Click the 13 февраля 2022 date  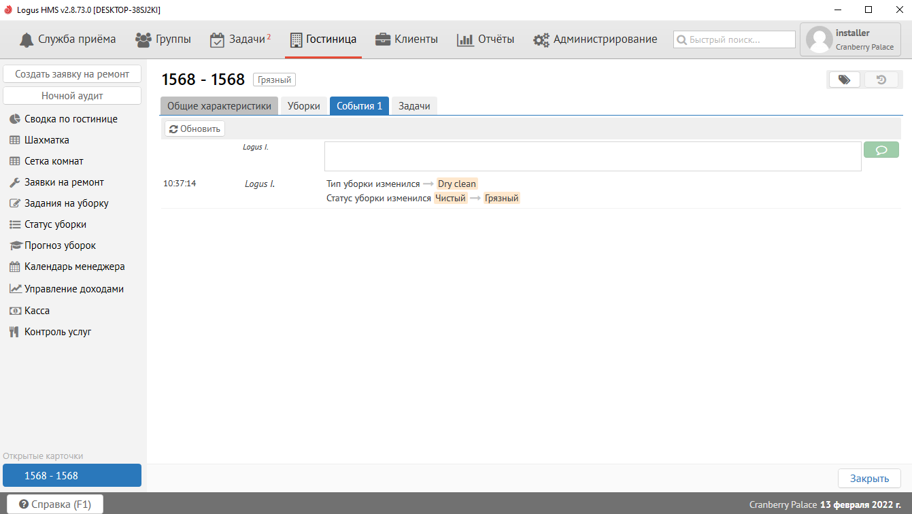pos(860,504)
